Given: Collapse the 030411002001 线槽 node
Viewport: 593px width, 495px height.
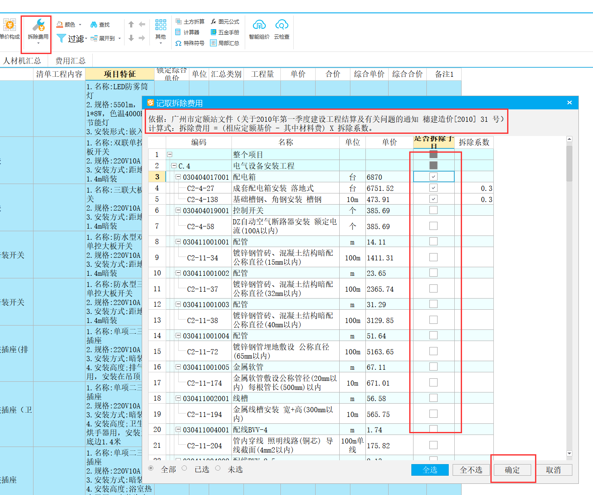Looking at the screenshot, I should 178,398.
